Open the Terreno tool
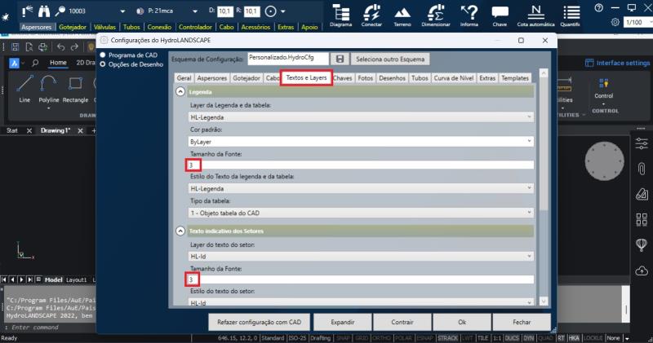Viewport: 653px width, 343px height. tap(402, 13)
